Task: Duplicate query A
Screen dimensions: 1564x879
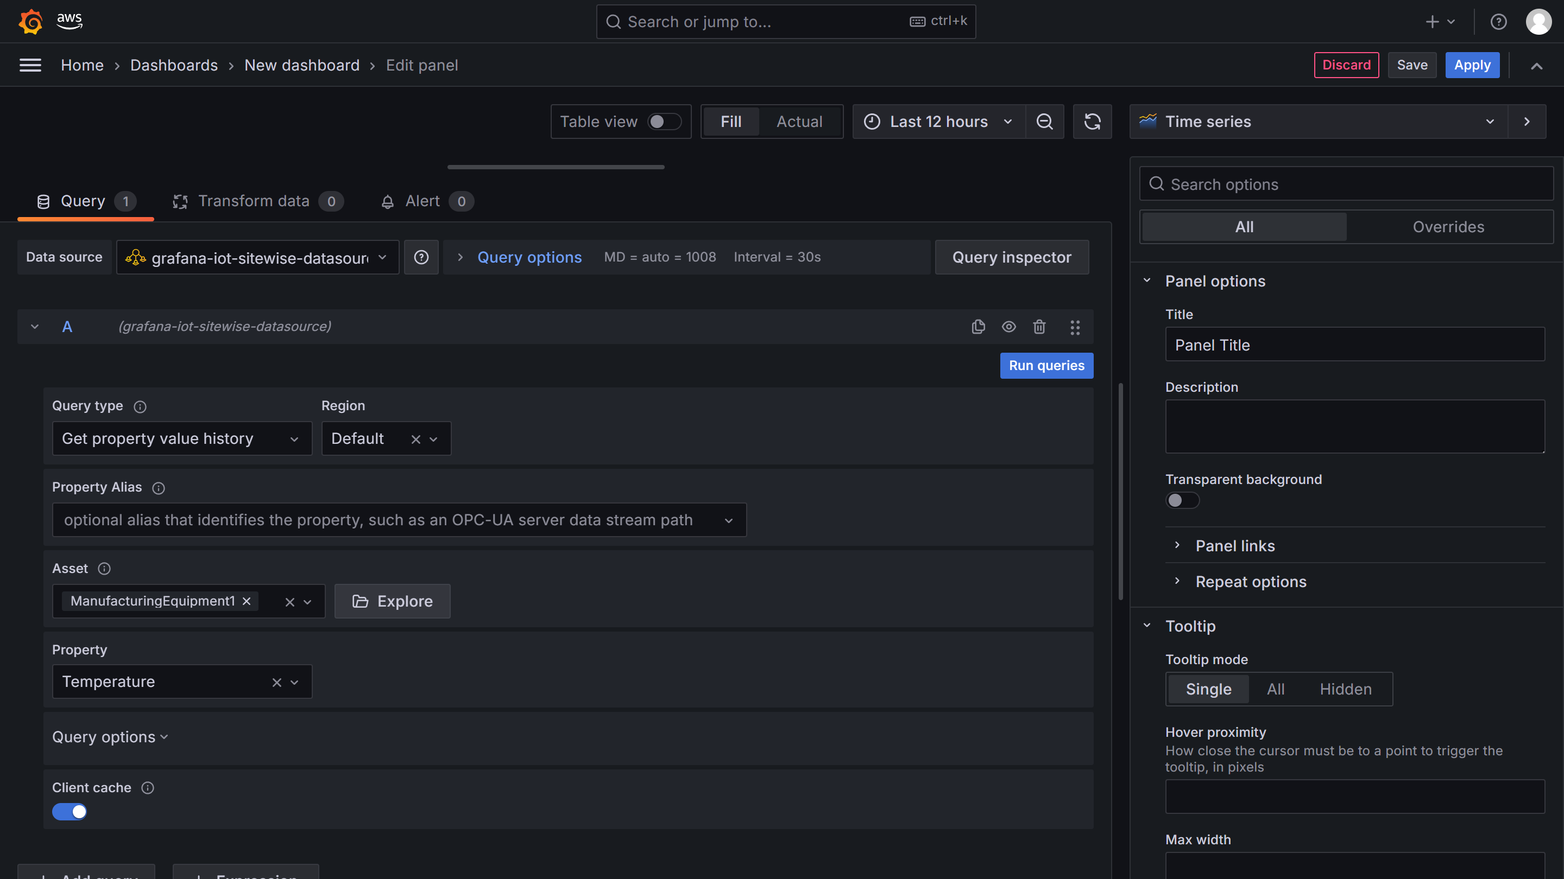Action: 978,327
